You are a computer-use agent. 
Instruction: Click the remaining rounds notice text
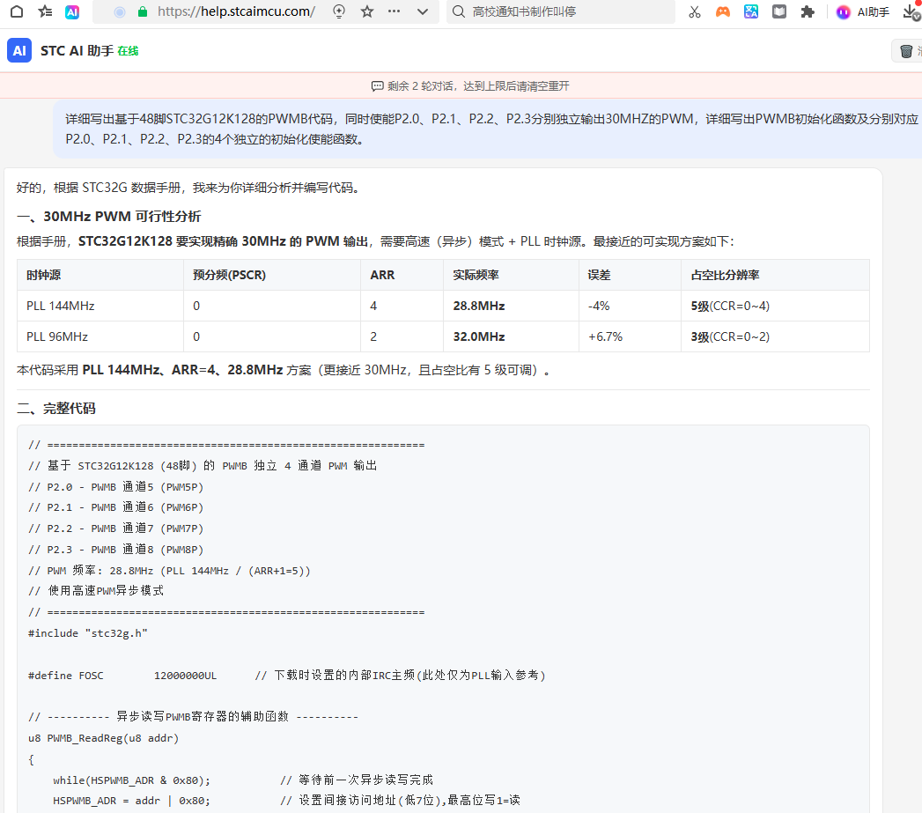tap(478, 86)
